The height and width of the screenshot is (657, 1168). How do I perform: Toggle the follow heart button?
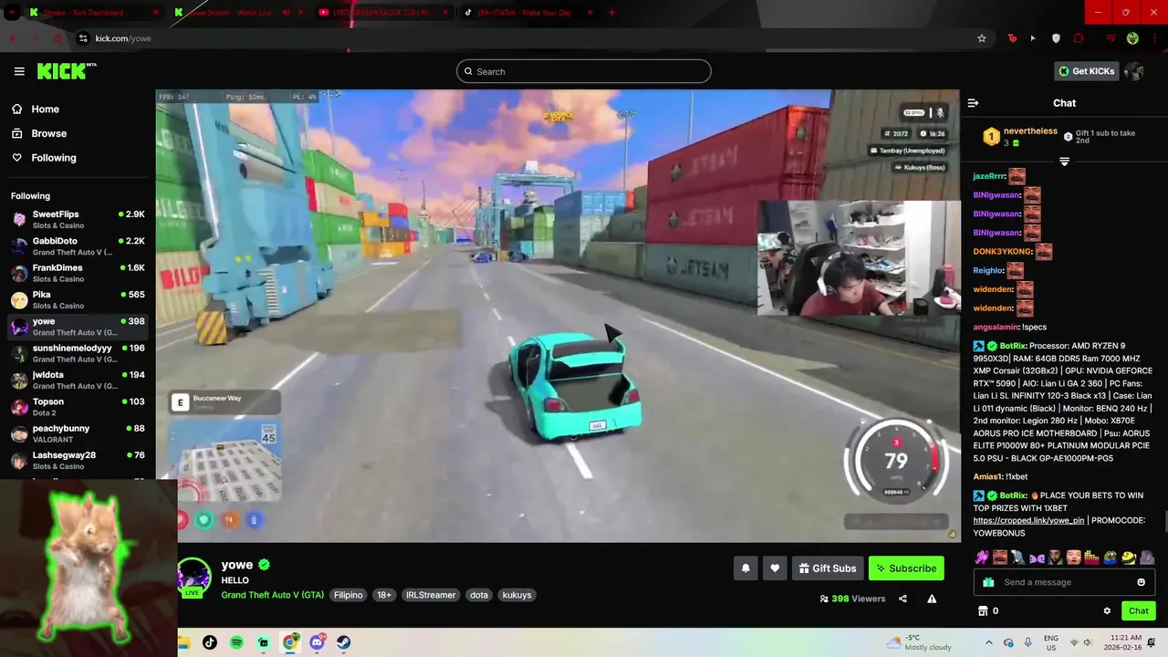pos(775,568)
